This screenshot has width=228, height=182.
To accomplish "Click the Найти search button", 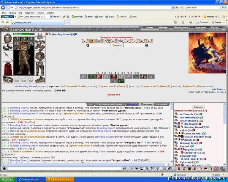I will pyautogui.click(x=56, y=17).
